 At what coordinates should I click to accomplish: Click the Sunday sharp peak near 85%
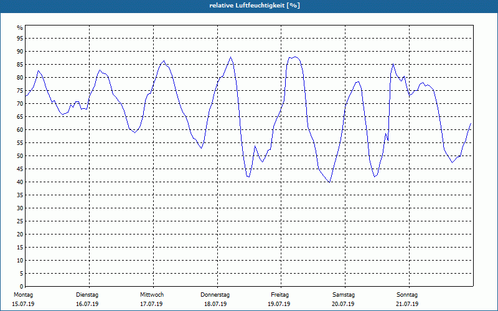[x=393, y=64]
